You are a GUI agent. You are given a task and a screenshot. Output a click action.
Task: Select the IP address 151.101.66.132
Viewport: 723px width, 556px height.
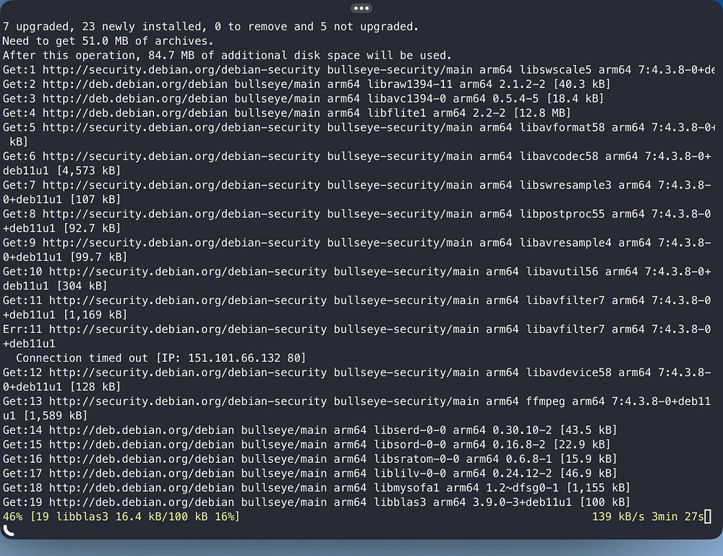click(234, 358)
